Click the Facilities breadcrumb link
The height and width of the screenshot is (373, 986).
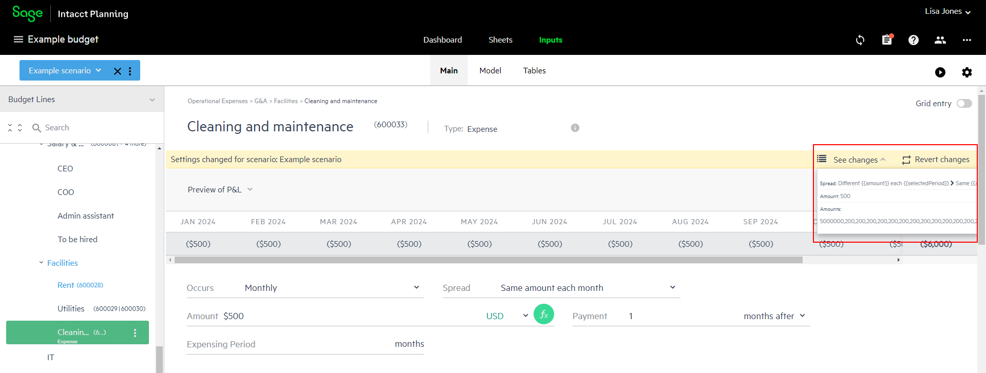(286, 101)
